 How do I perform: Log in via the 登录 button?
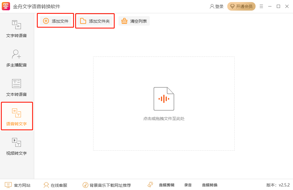click(217, 6)
